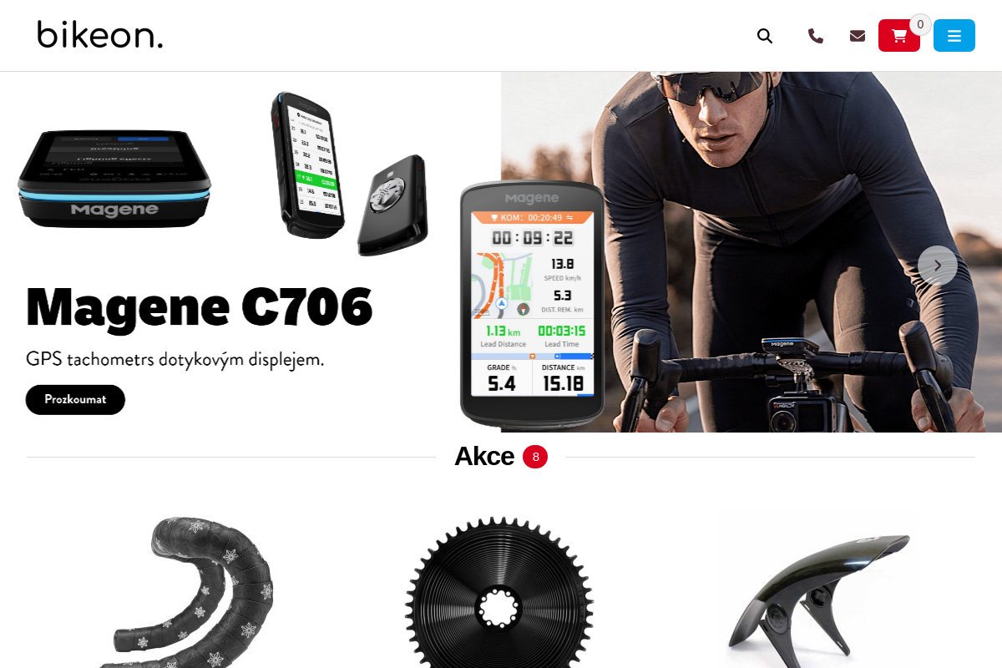Click the Prozkoumat button
This screenshot has width=1002, height=668.
pos(75,399)
